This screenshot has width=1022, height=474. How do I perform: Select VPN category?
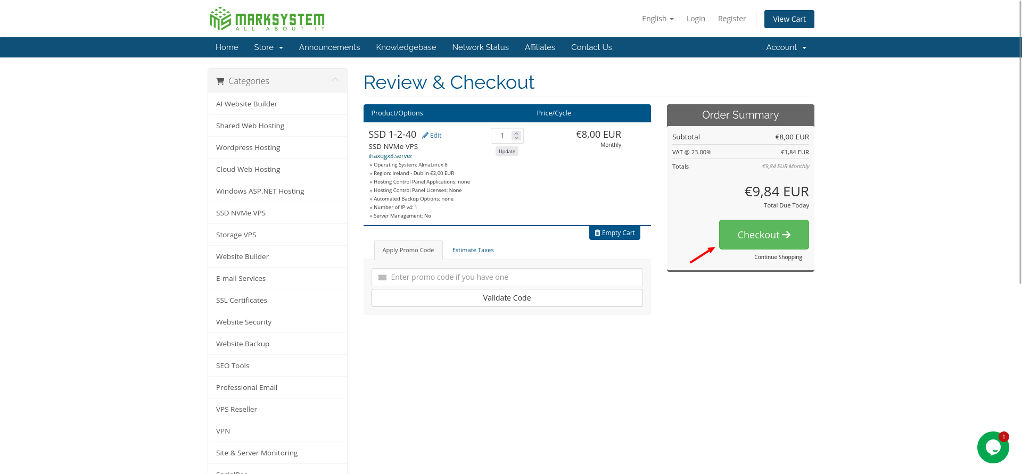[277, 431]
